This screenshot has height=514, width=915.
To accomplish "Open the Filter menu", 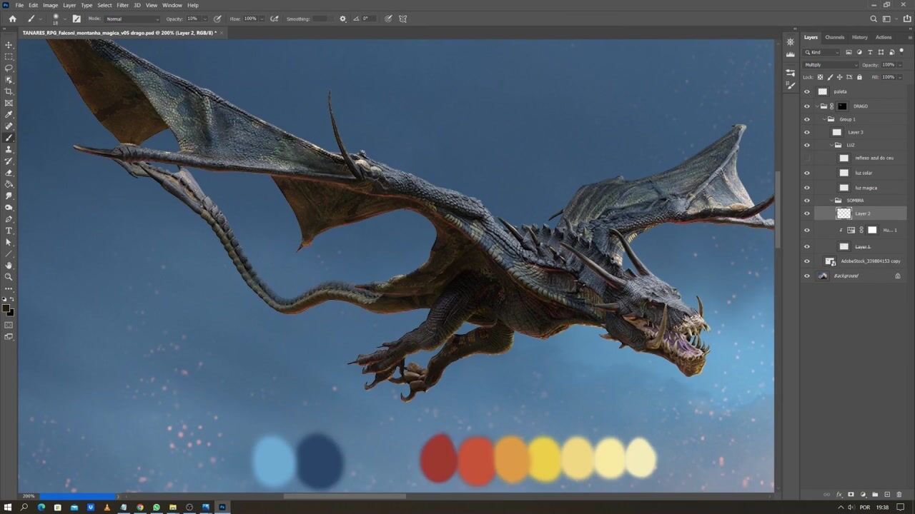I will (122, 5).
